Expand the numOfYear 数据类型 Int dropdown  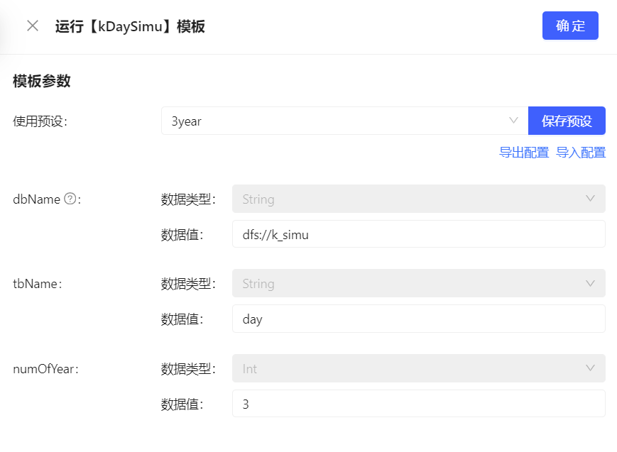(418, 369)
